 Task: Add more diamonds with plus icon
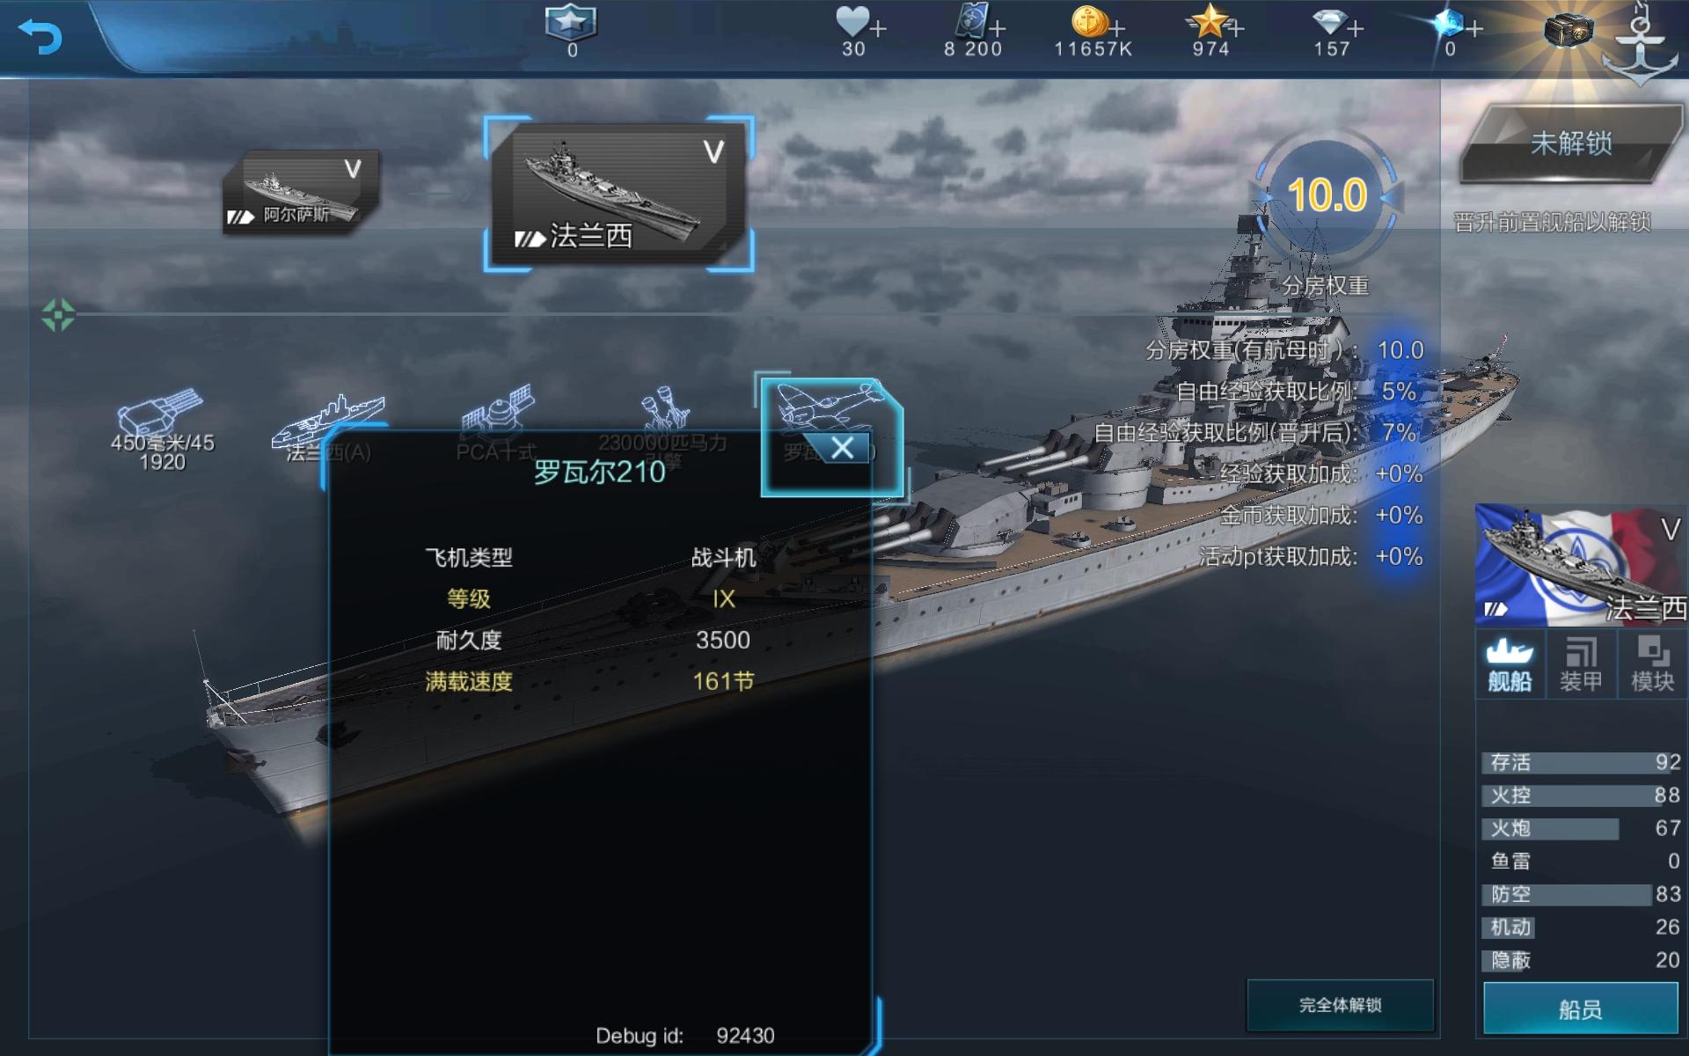pos(1356,29)
